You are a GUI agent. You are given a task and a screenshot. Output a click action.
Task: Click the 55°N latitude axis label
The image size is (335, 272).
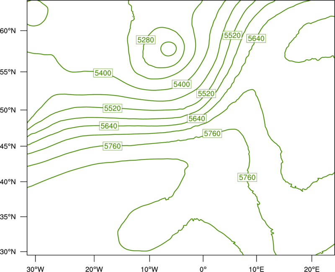[x=8, y=72]
